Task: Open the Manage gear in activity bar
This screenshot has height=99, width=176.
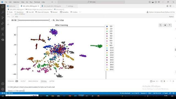Action: 3,89
